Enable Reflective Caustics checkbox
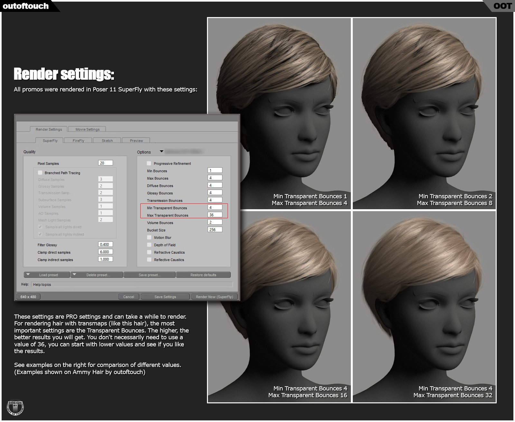The image size is (515, 422). [x=149, y=260]
